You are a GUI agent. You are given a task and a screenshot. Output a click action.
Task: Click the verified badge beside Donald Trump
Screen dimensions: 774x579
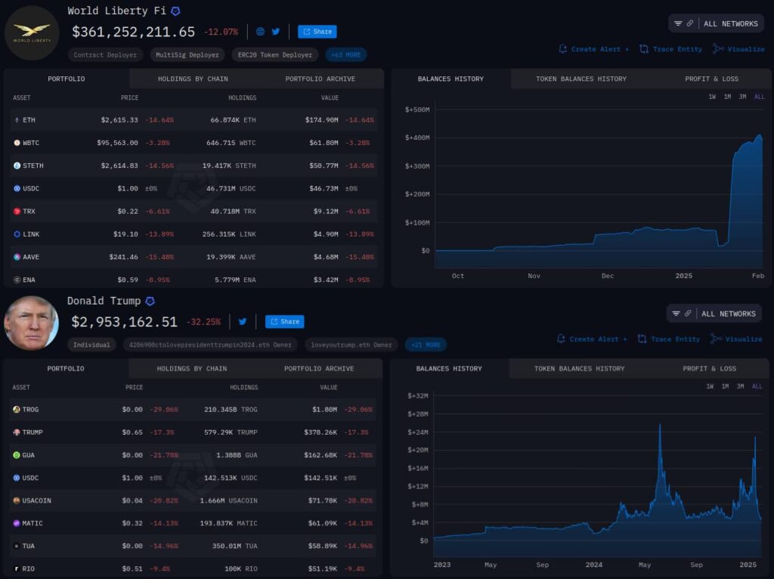click(x=150, y=301)
